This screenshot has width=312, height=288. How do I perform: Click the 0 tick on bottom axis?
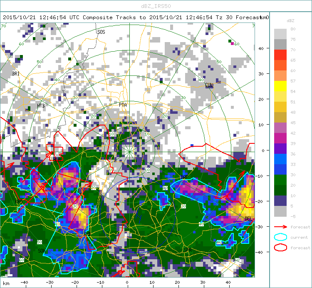(x=127, y=283)
